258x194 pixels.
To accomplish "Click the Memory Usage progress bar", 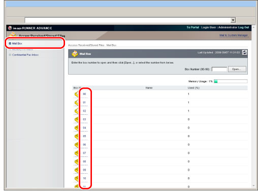I will click(231, 81).
